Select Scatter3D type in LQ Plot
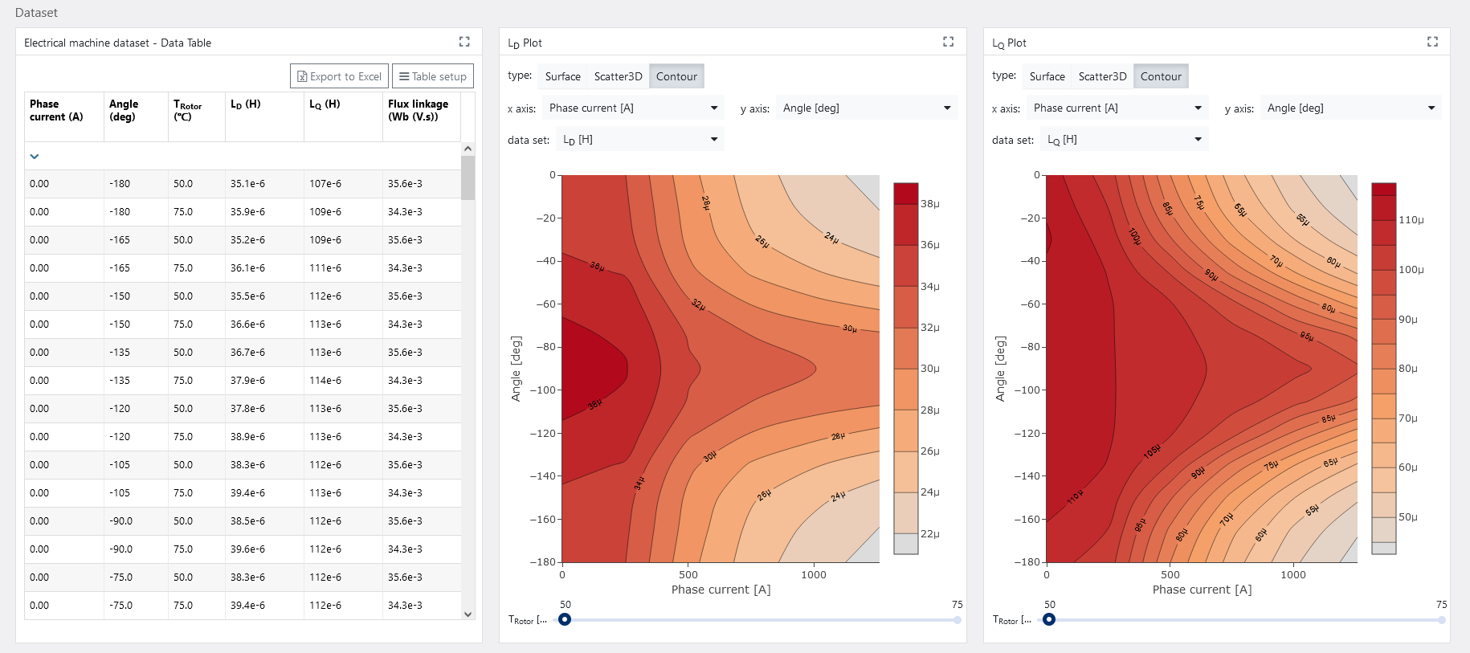The image size is (1470, 653). [x=1102, y=76]
